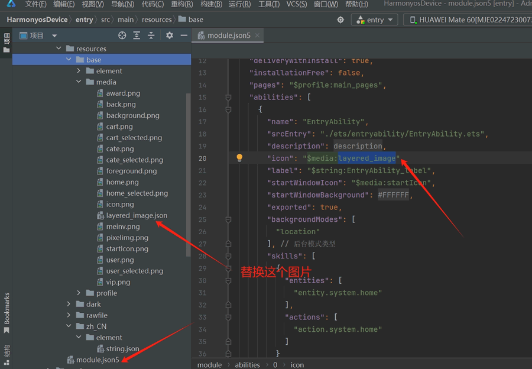The width and height of the screenshot is (532, 369).
Task: Open the entry run configuration dropdown
Action: [374, 20]
